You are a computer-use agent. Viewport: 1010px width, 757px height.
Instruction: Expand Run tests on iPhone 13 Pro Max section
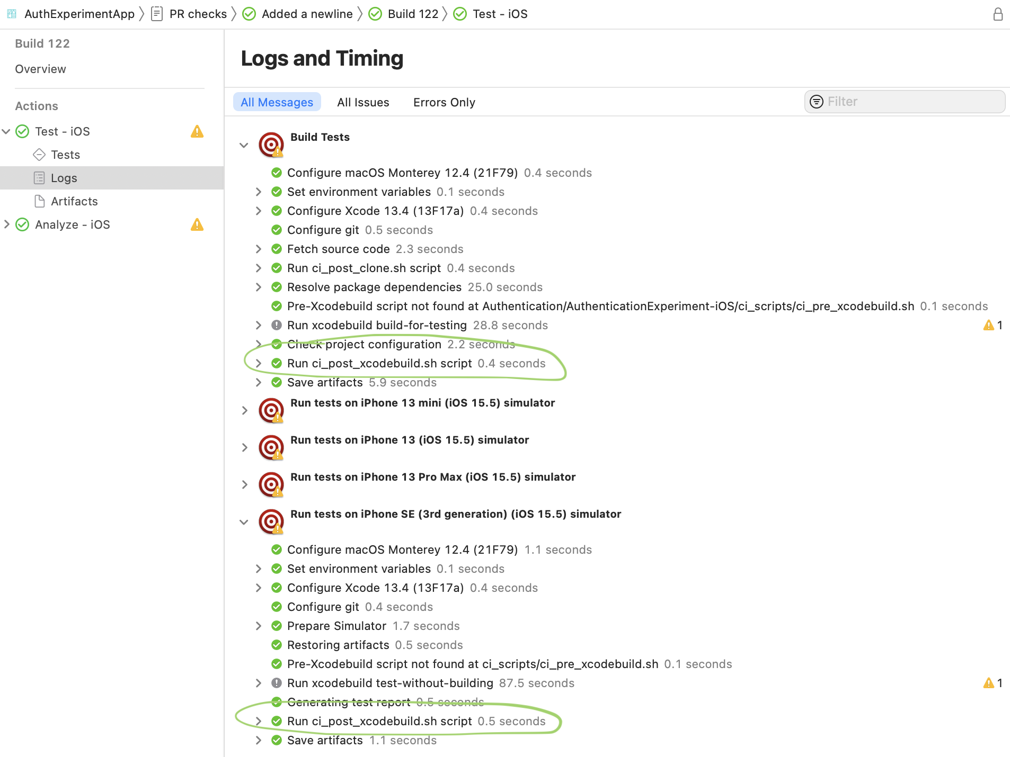click(x=244, y=485)
